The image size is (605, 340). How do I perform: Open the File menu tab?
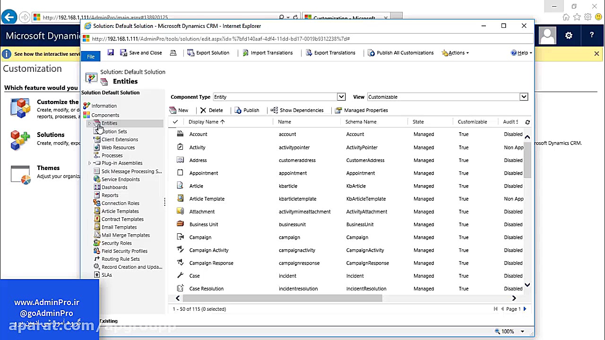[91, 56]
